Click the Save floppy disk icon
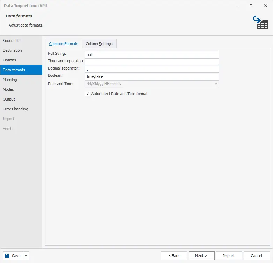Viewport: 273px width, 263px height. 8,256
